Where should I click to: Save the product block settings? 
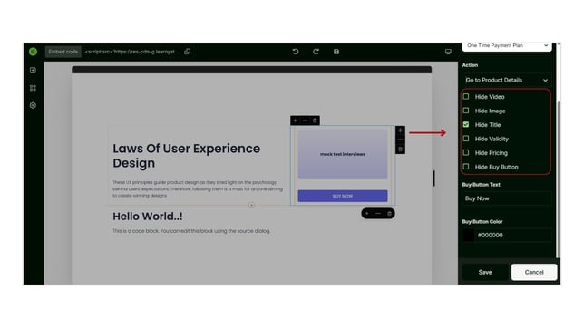click(485, 272)
